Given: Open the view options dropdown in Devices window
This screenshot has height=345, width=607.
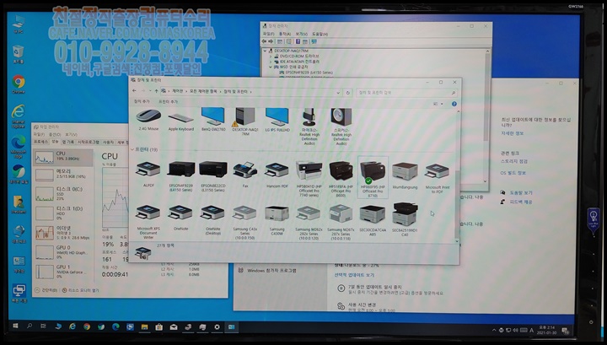Looking at the screenshot, I should click(442, 104).
